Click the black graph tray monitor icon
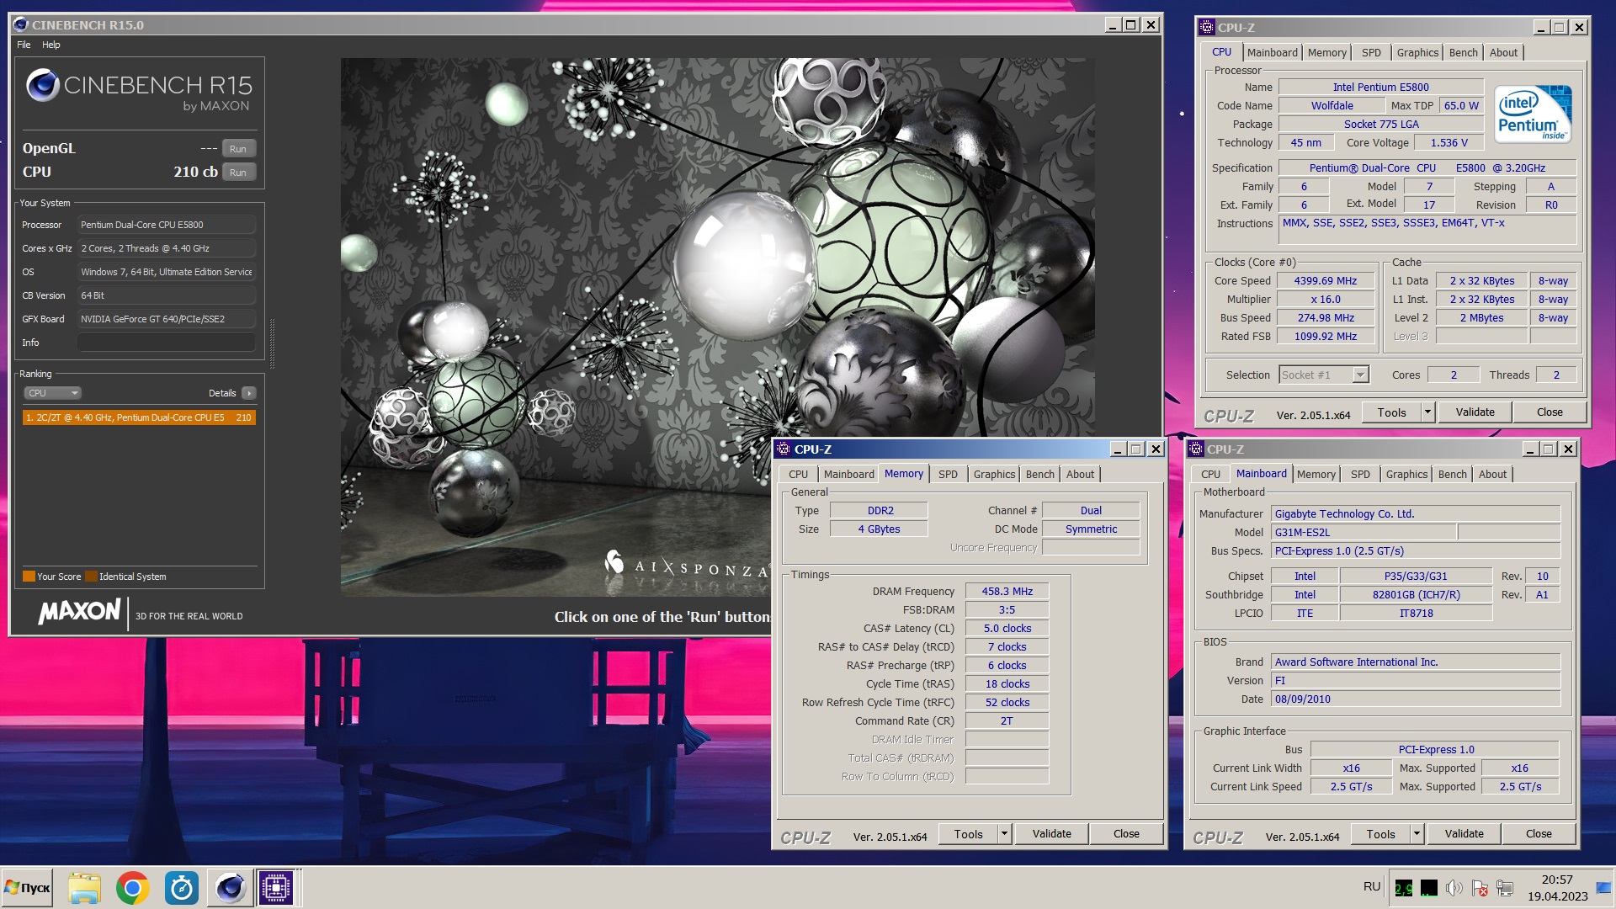1616x909 pixels. pos(1429,888)
